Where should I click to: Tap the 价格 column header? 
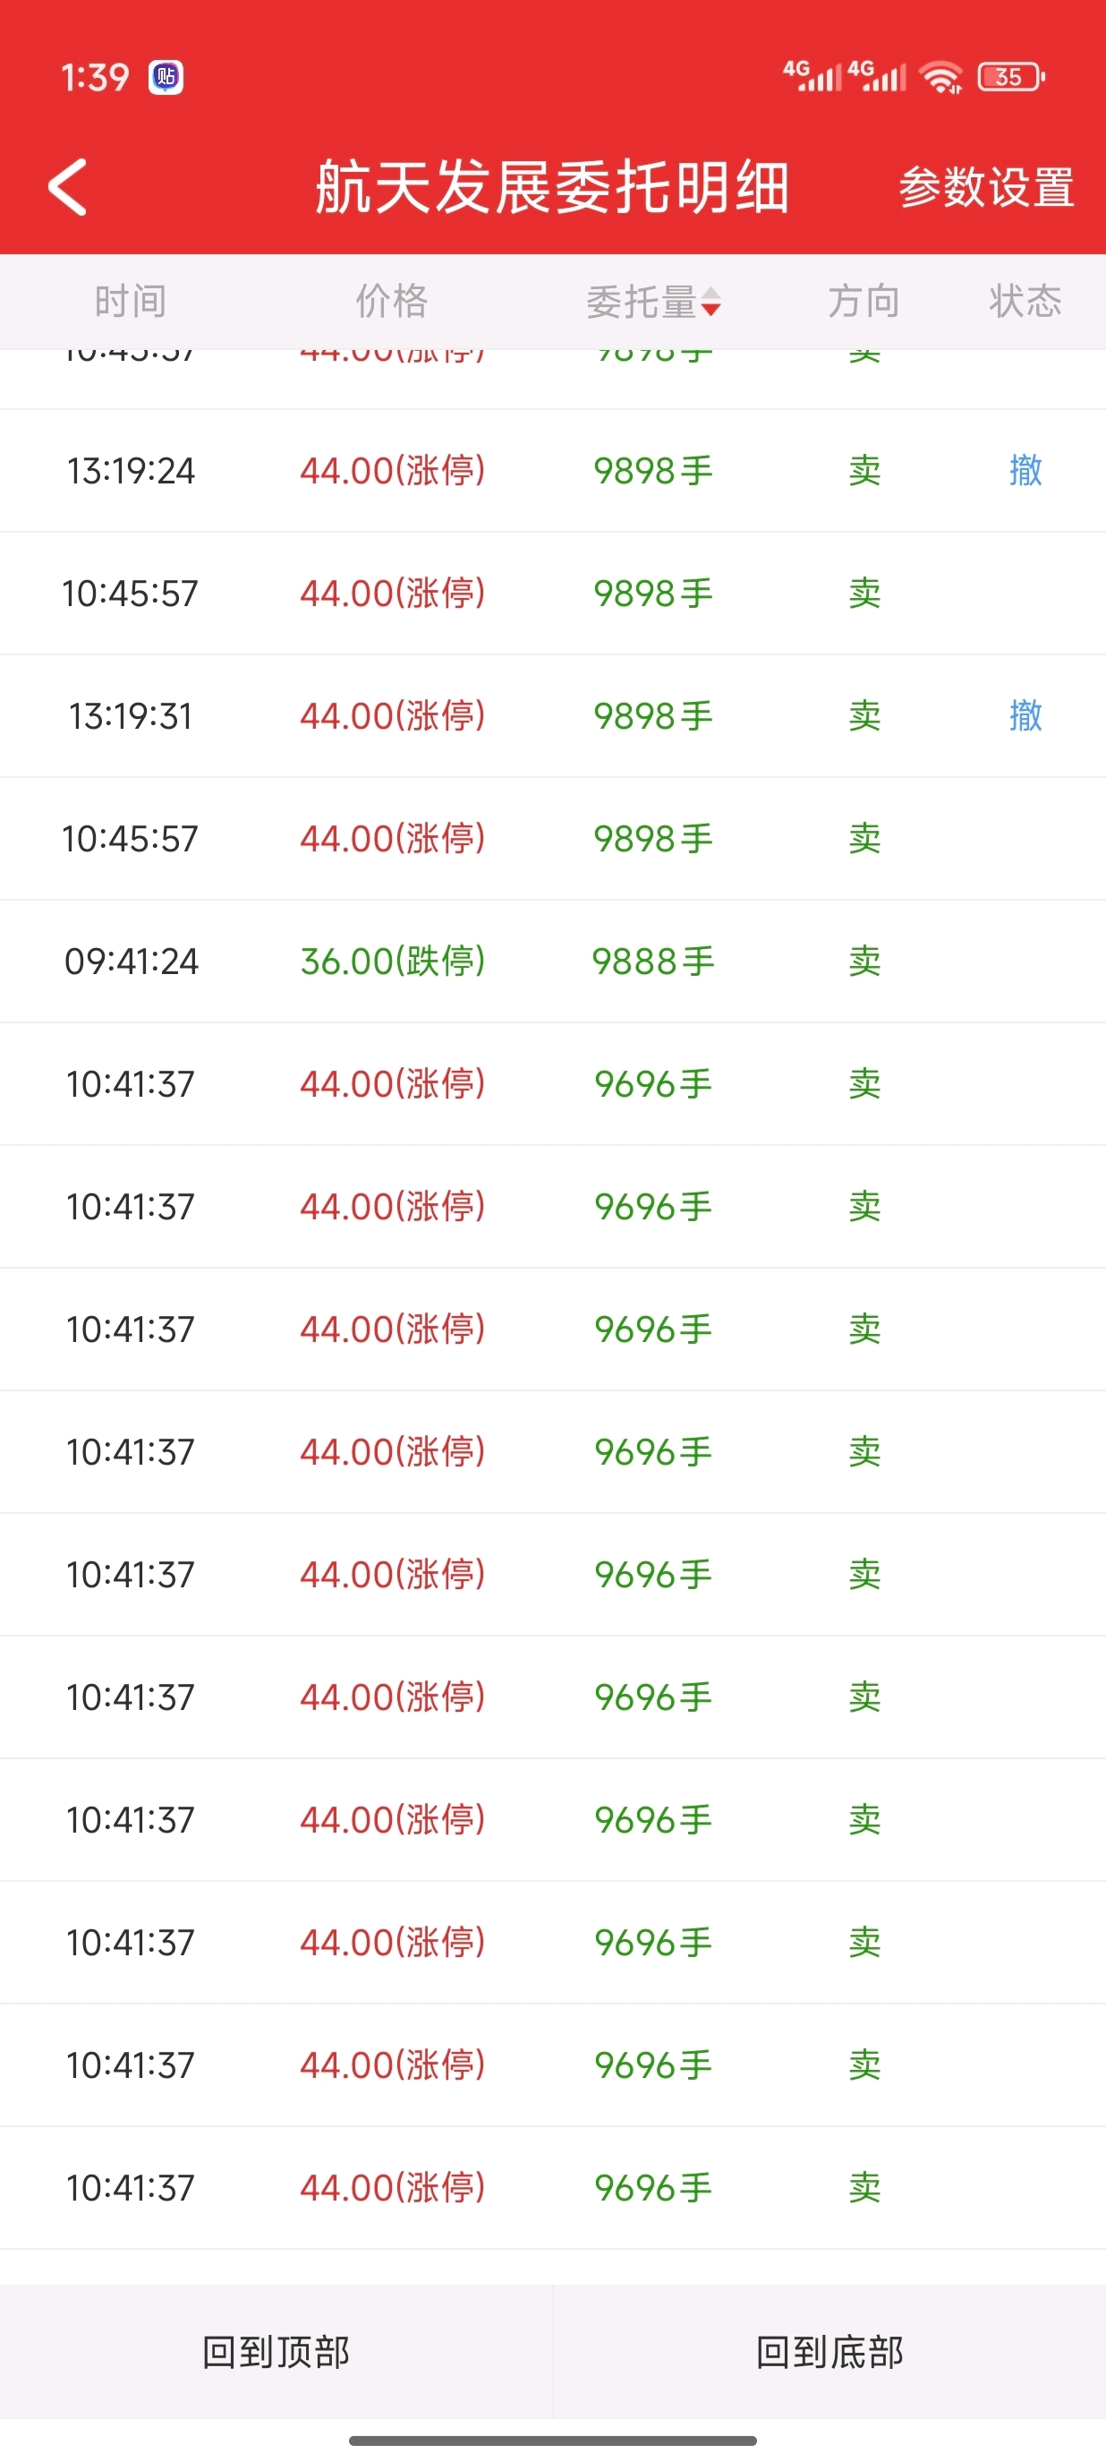pyautogui.click(x=392, y=301)
